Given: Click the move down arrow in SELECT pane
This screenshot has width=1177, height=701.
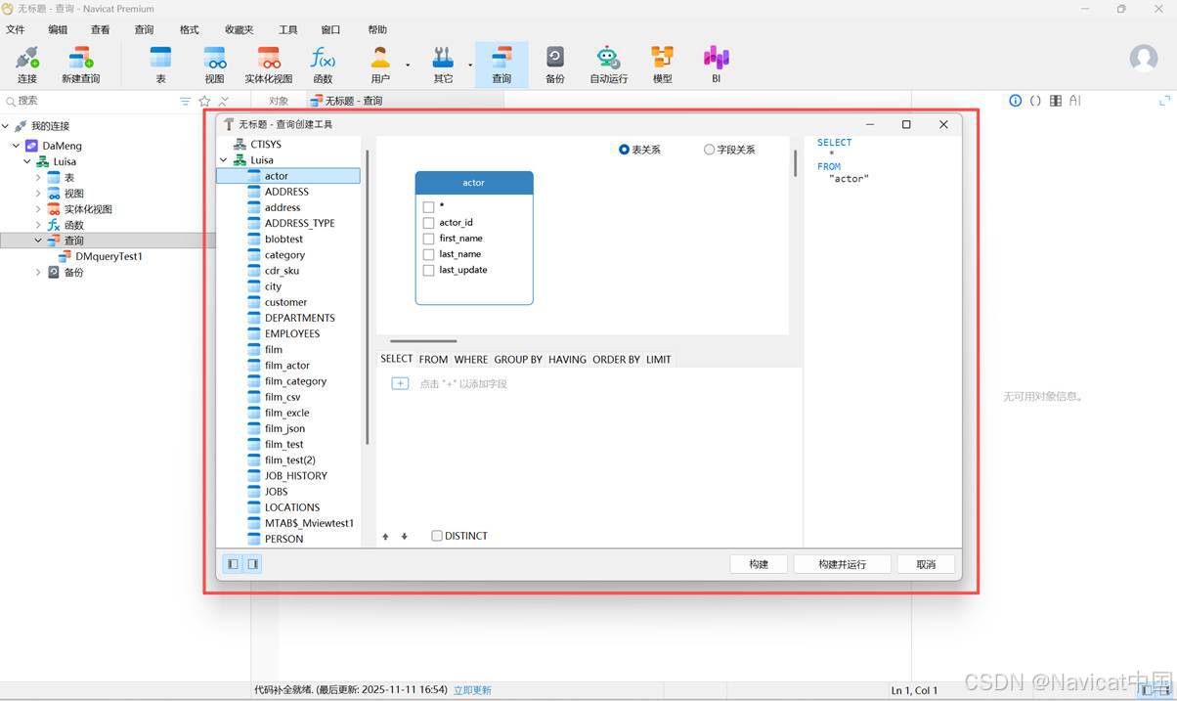Looking at the screenshot, I should tap(404, 536).
